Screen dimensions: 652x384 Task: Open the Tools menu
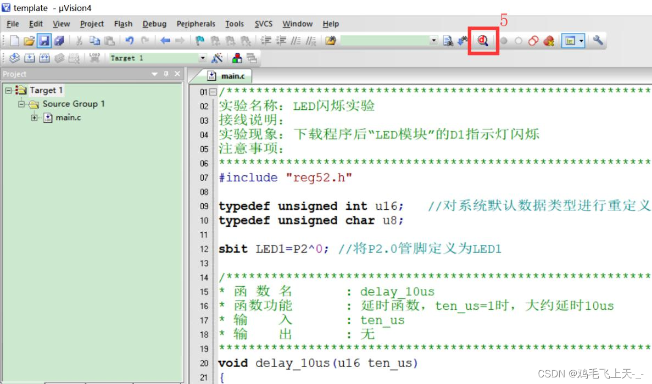[x=235, y=24]
